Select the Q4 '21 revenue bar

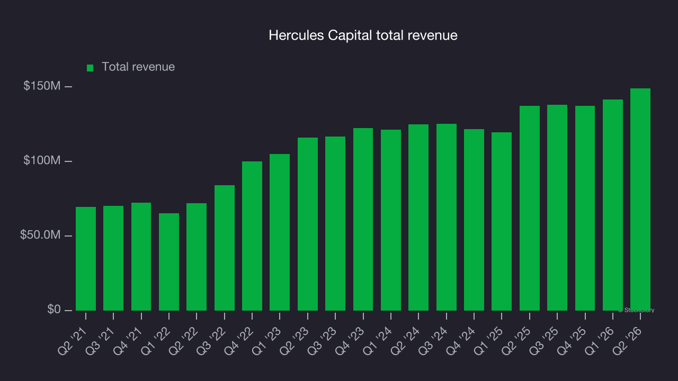tap(141, 257)
